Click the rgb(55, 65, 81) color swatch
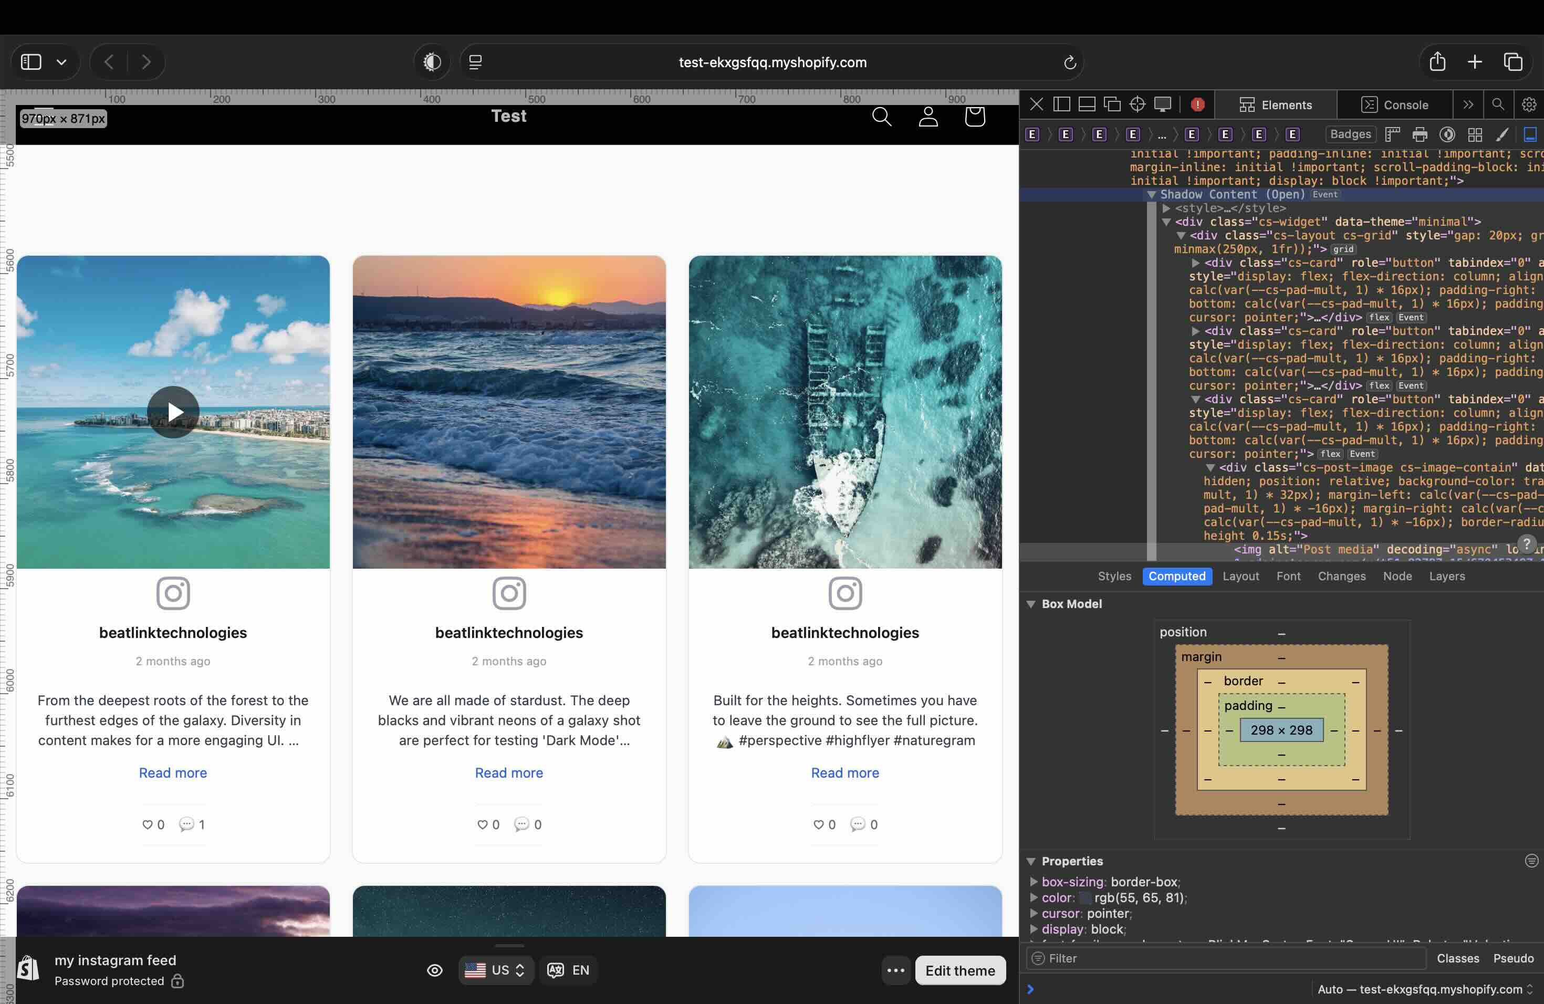Viewport: 1544px width, 1004px height. [1084, 898]
